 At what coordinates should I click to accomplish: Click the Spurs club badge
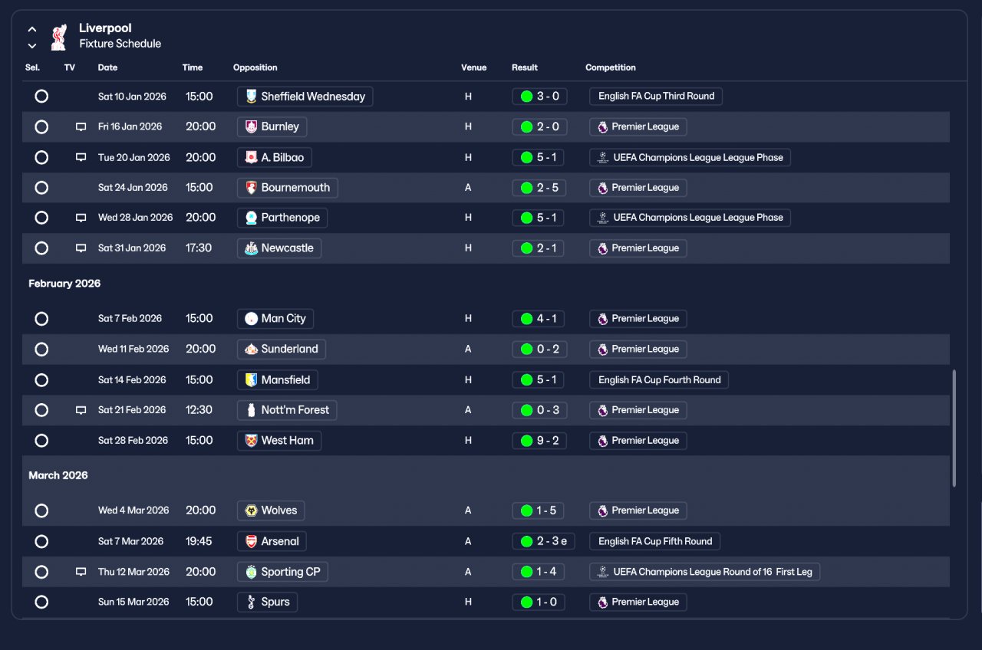(x=251, y=602)
